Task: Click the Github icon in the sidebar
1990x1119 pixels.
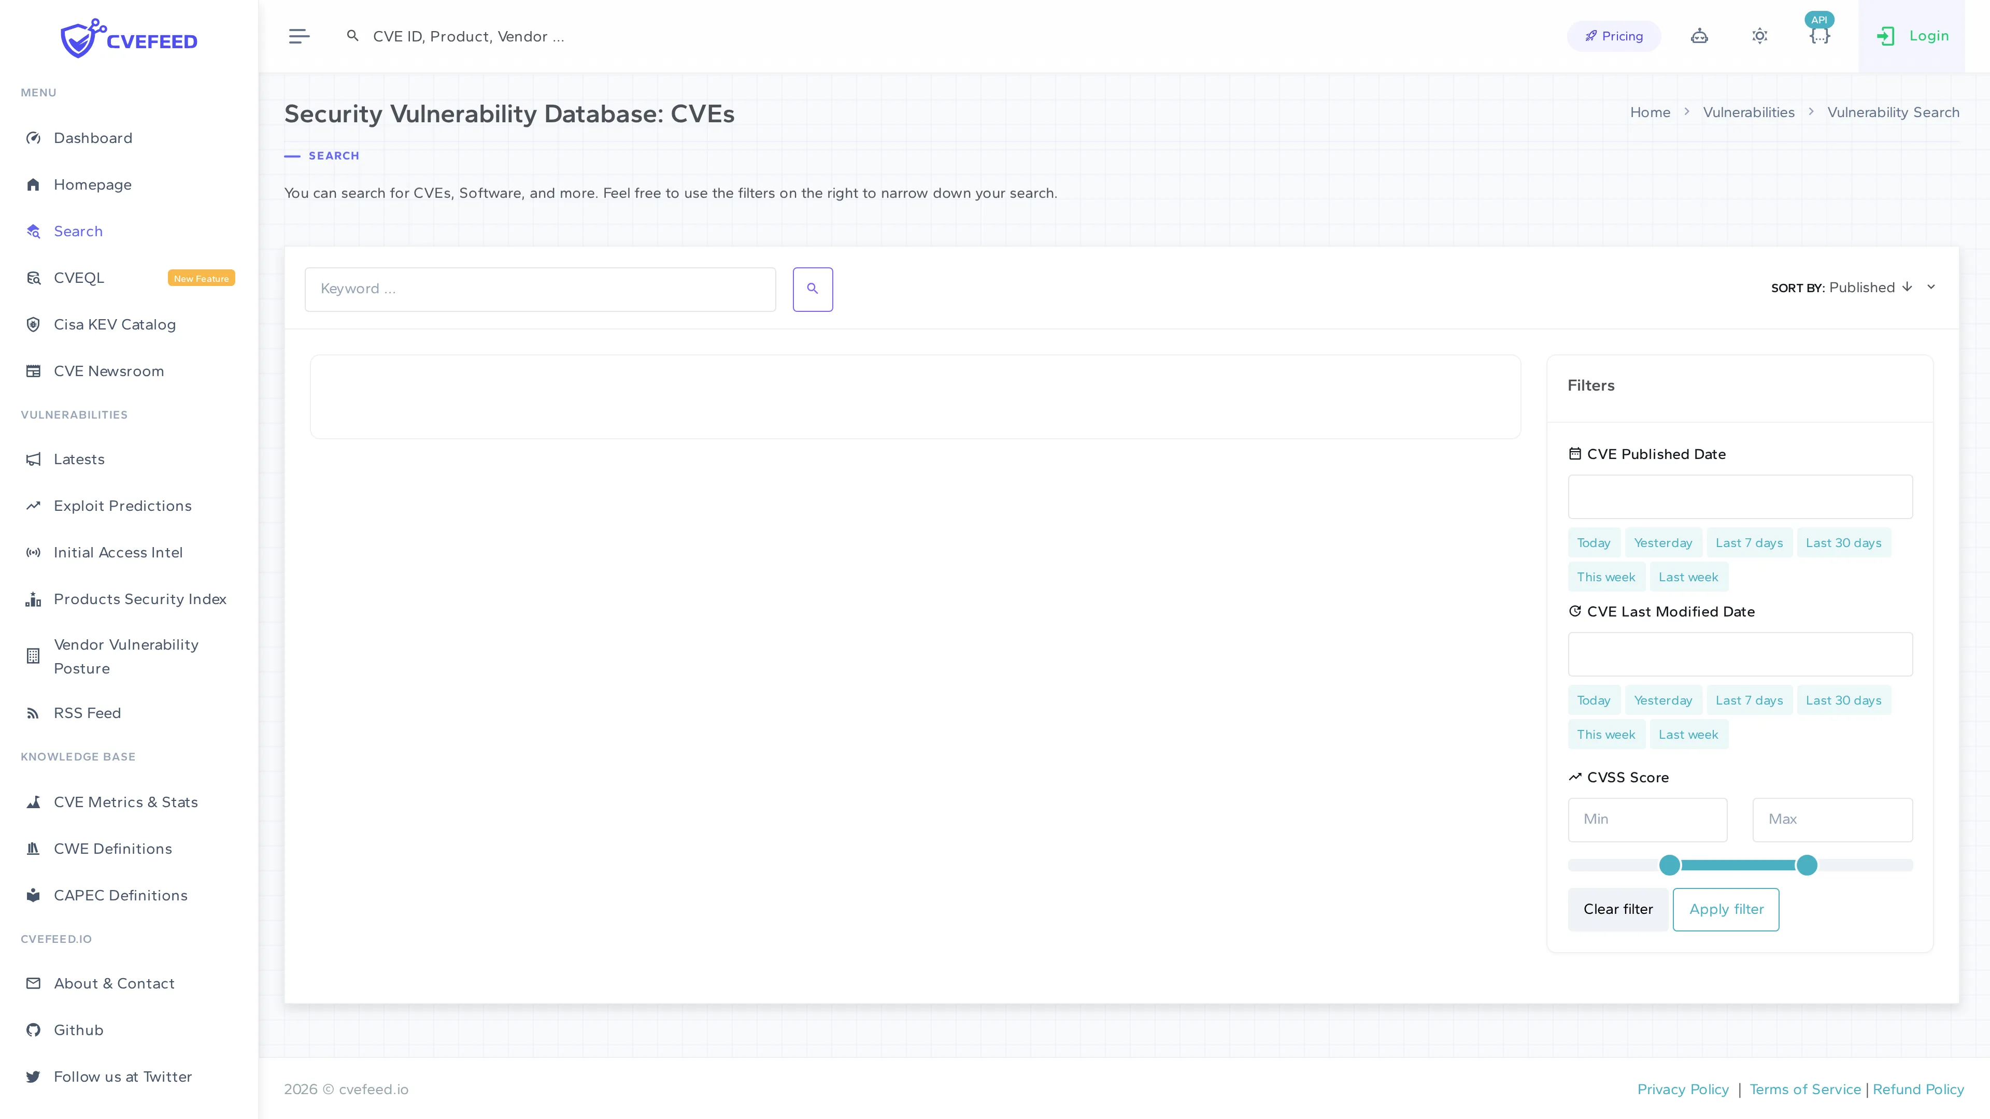Action: pos(33,1029)
